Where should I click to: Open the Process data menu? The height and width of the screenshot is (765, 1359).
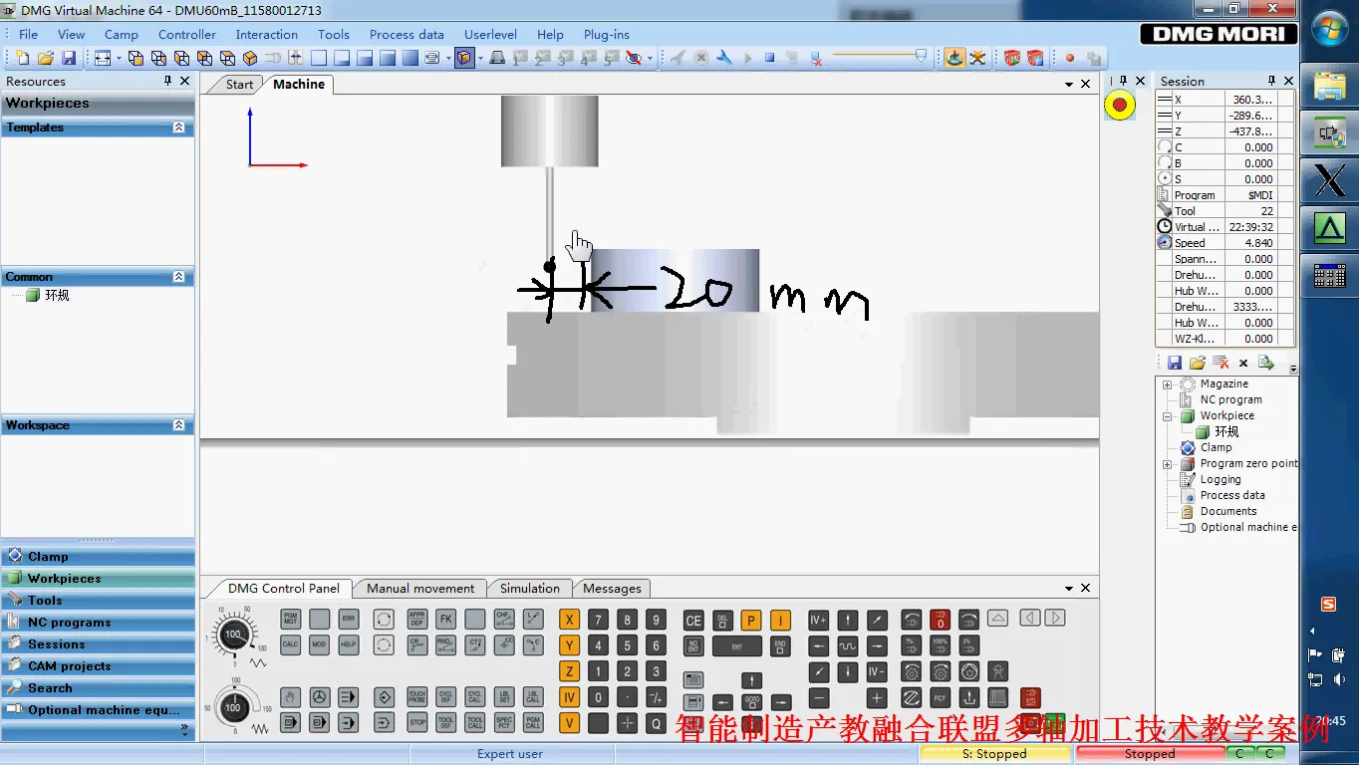pyautogui.click(x=407, y=34)
